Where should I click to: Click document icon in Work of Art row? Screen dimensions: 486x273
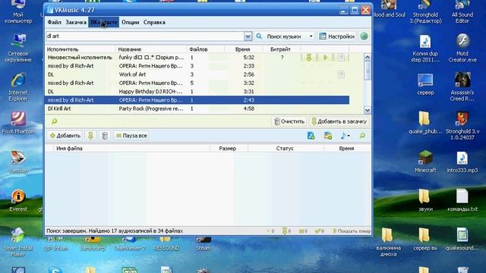pos(341,74)
